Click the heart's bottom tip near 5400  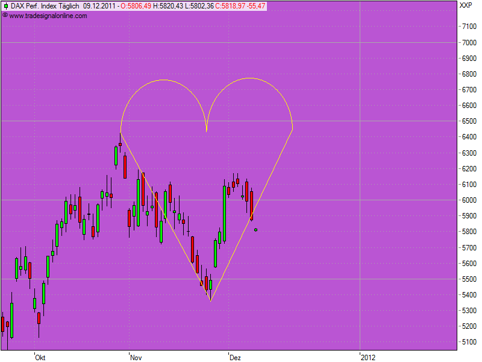pyautogui.click(x=210, y=300)
